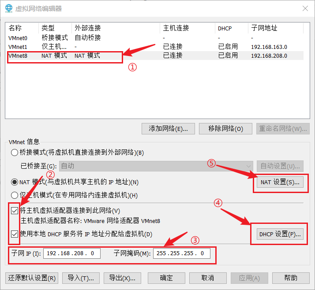
Task: Select NAT 模式 radio button
Action: tap(15, 182)
